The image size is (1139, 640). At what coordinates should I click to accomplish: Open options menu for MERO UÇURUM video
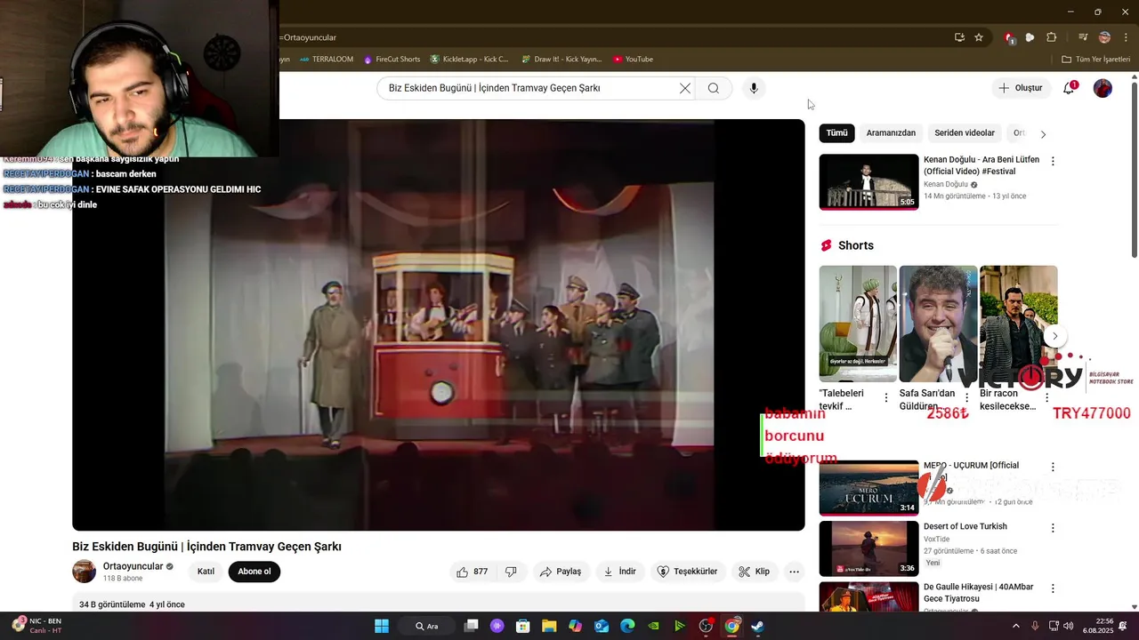click(1053, 468)
